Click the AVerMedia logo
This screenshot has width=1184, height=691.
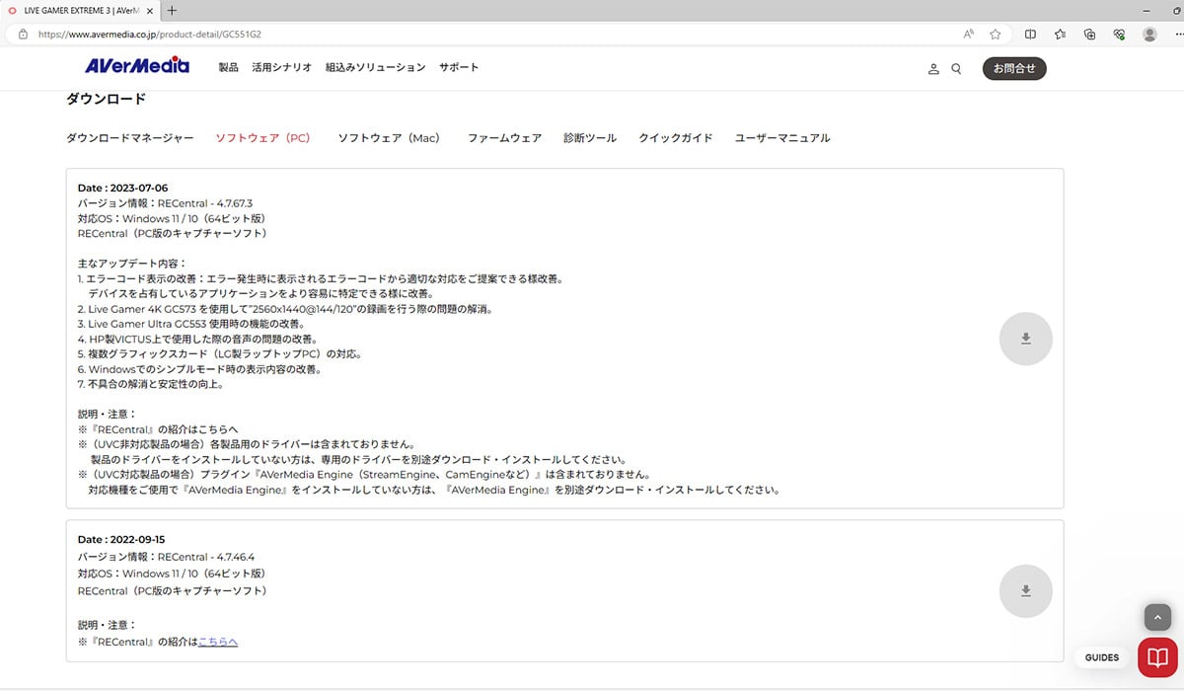[137, 66]
